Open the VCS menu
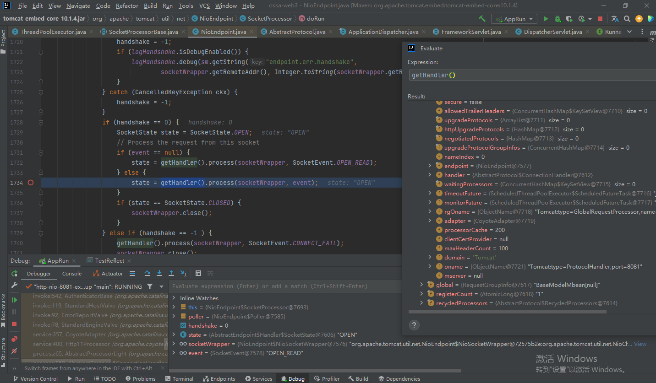The width and height of the screenshot is (656, 383). pyautogui.click(x=204, y=6)
